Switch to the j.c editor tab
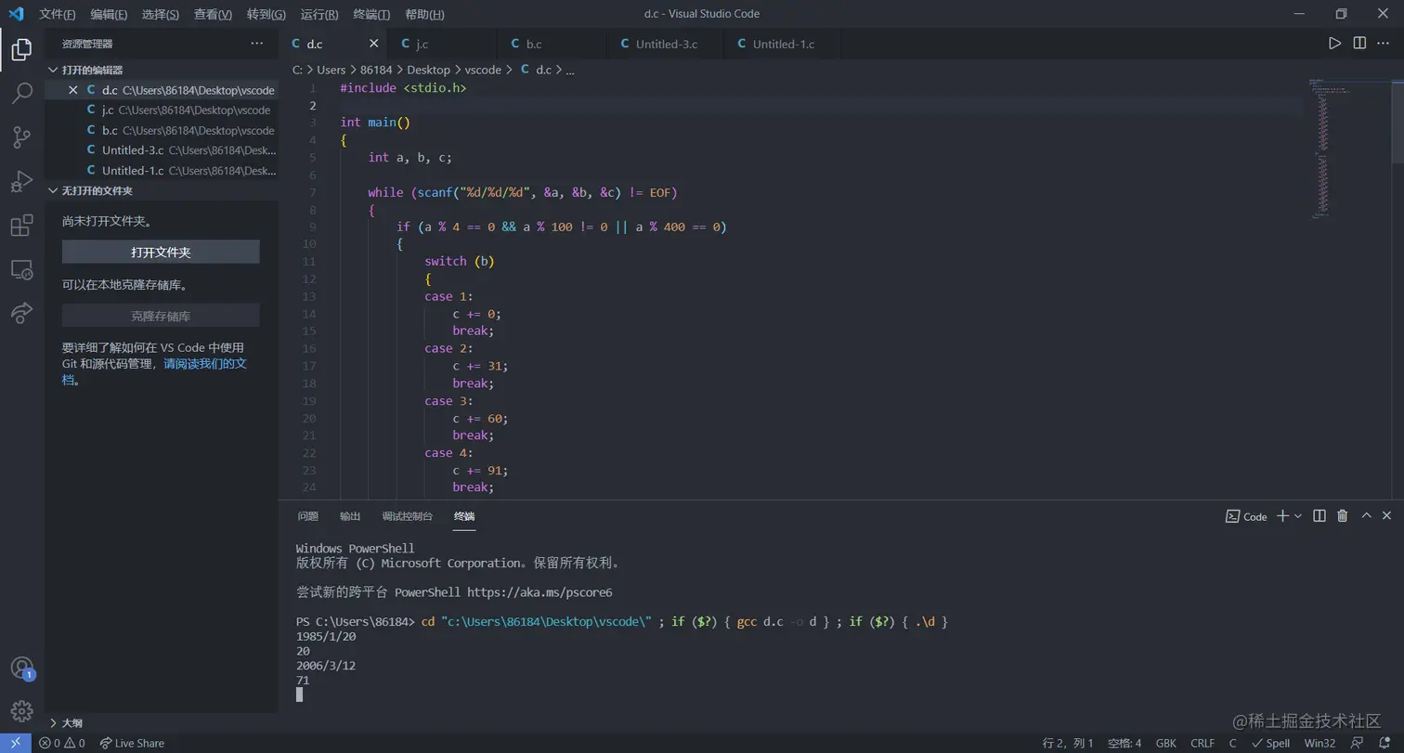Screen dimensions: 1404x753 [x=443, y=44]
